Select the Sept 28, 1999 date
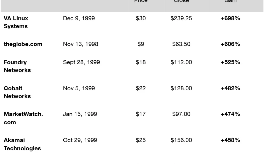The height and width of the screenshot is (164, 264). (82, 62)
